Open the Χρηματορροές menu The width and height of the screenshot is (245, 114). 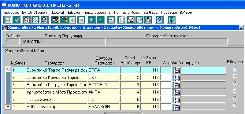[x=94, y=13]
